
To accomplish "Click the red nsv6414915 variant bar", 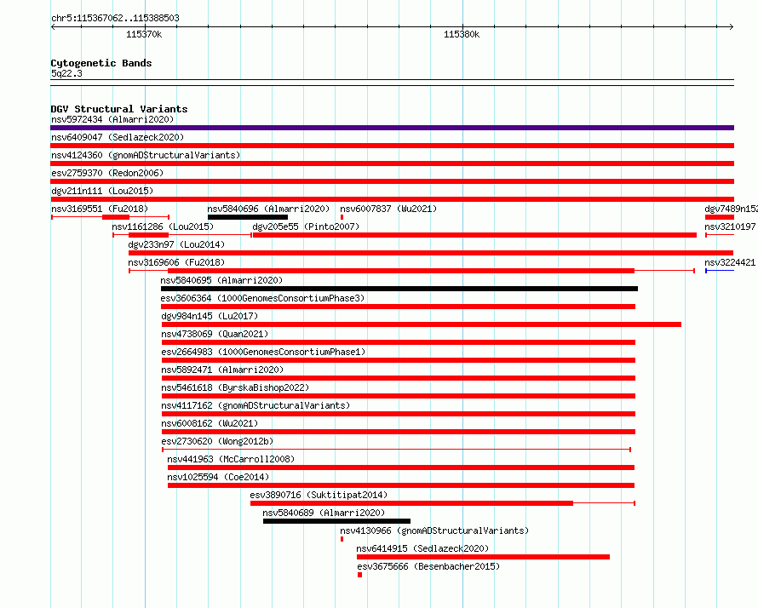I will (484, 557).
